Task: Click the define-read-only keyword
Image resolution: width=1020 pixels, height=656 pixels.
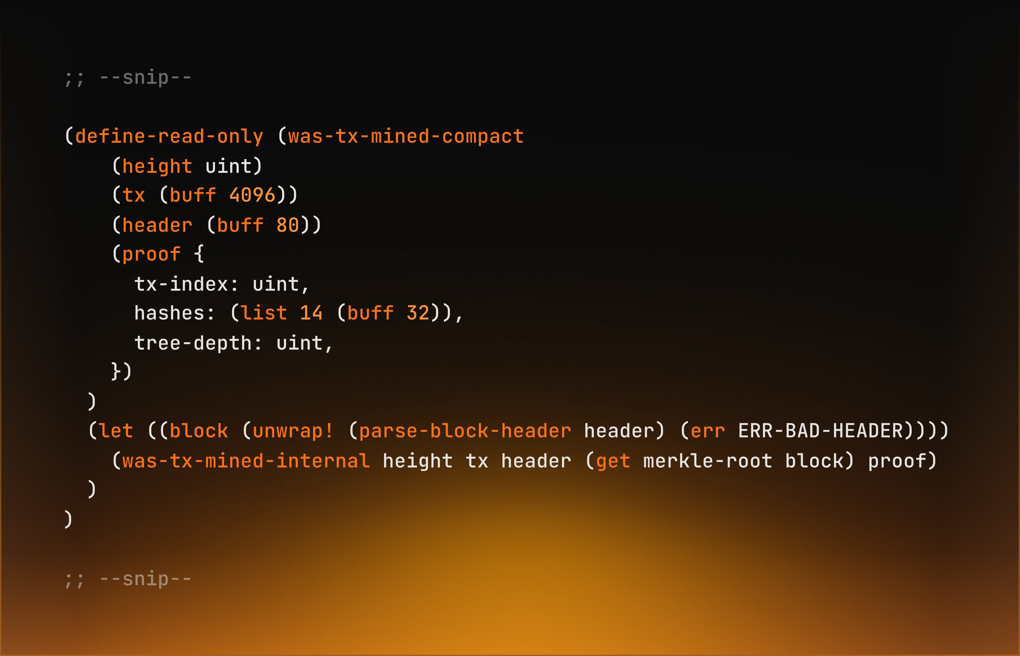Action: coord(169,136)
